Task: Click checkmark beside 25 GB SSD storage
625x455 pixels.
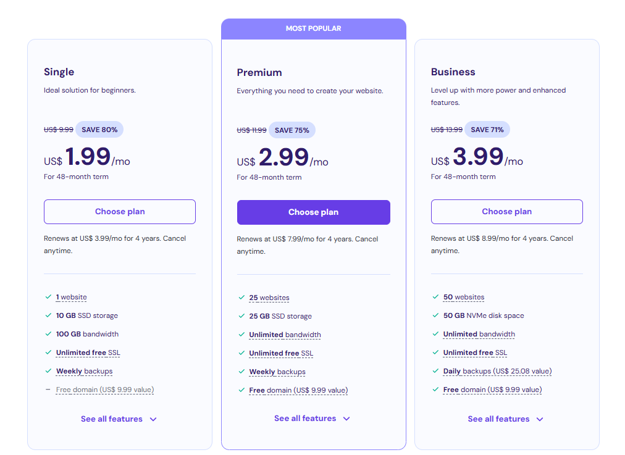Action: tap(241, 316)
